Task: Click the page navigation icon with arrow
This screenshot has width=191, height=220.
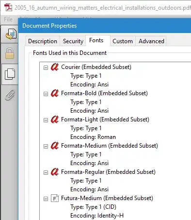Action: pyautogui.click(x=11, y=34)
